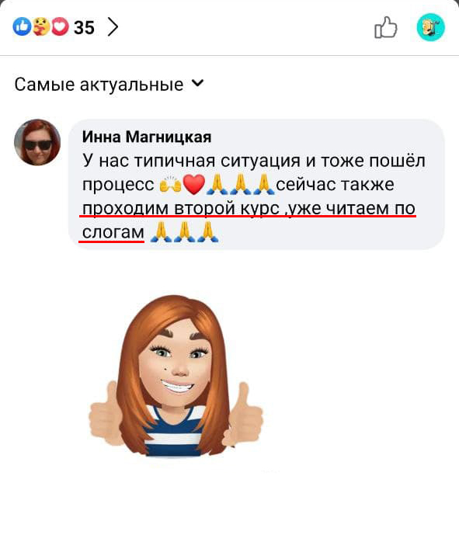This screenshot has height=542, width=459.
Task: Open the Самые актуальные sort dropdown
Action: pos(110,85)
